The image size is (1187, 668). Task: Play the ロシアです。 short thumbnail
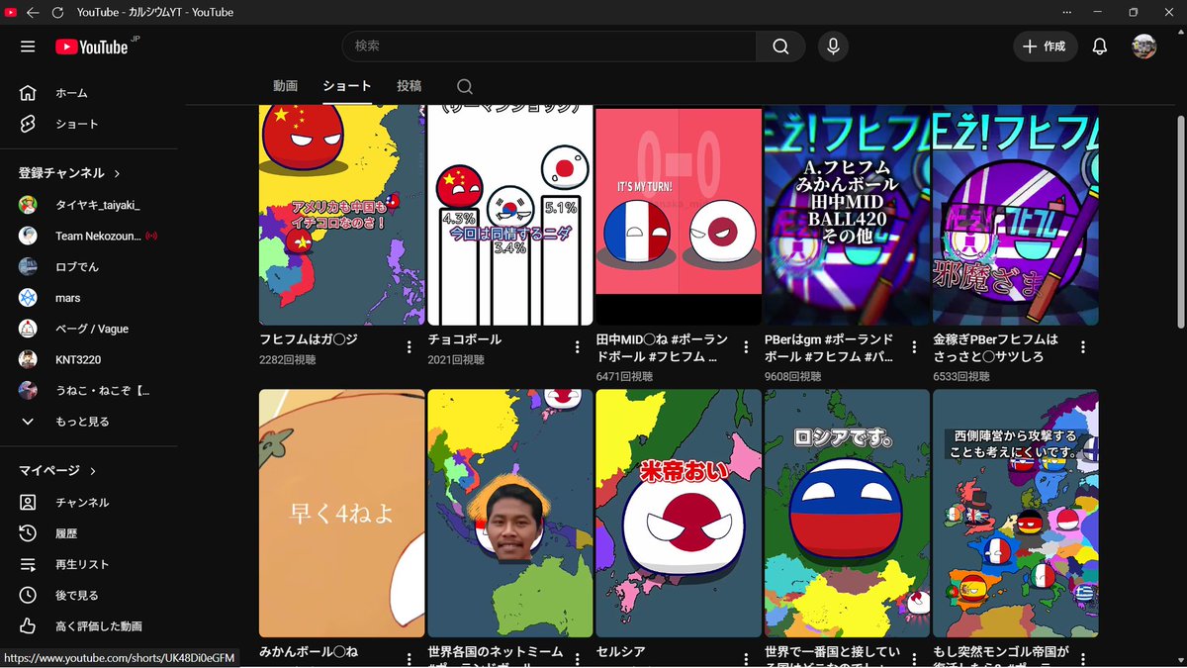point(847,513)
